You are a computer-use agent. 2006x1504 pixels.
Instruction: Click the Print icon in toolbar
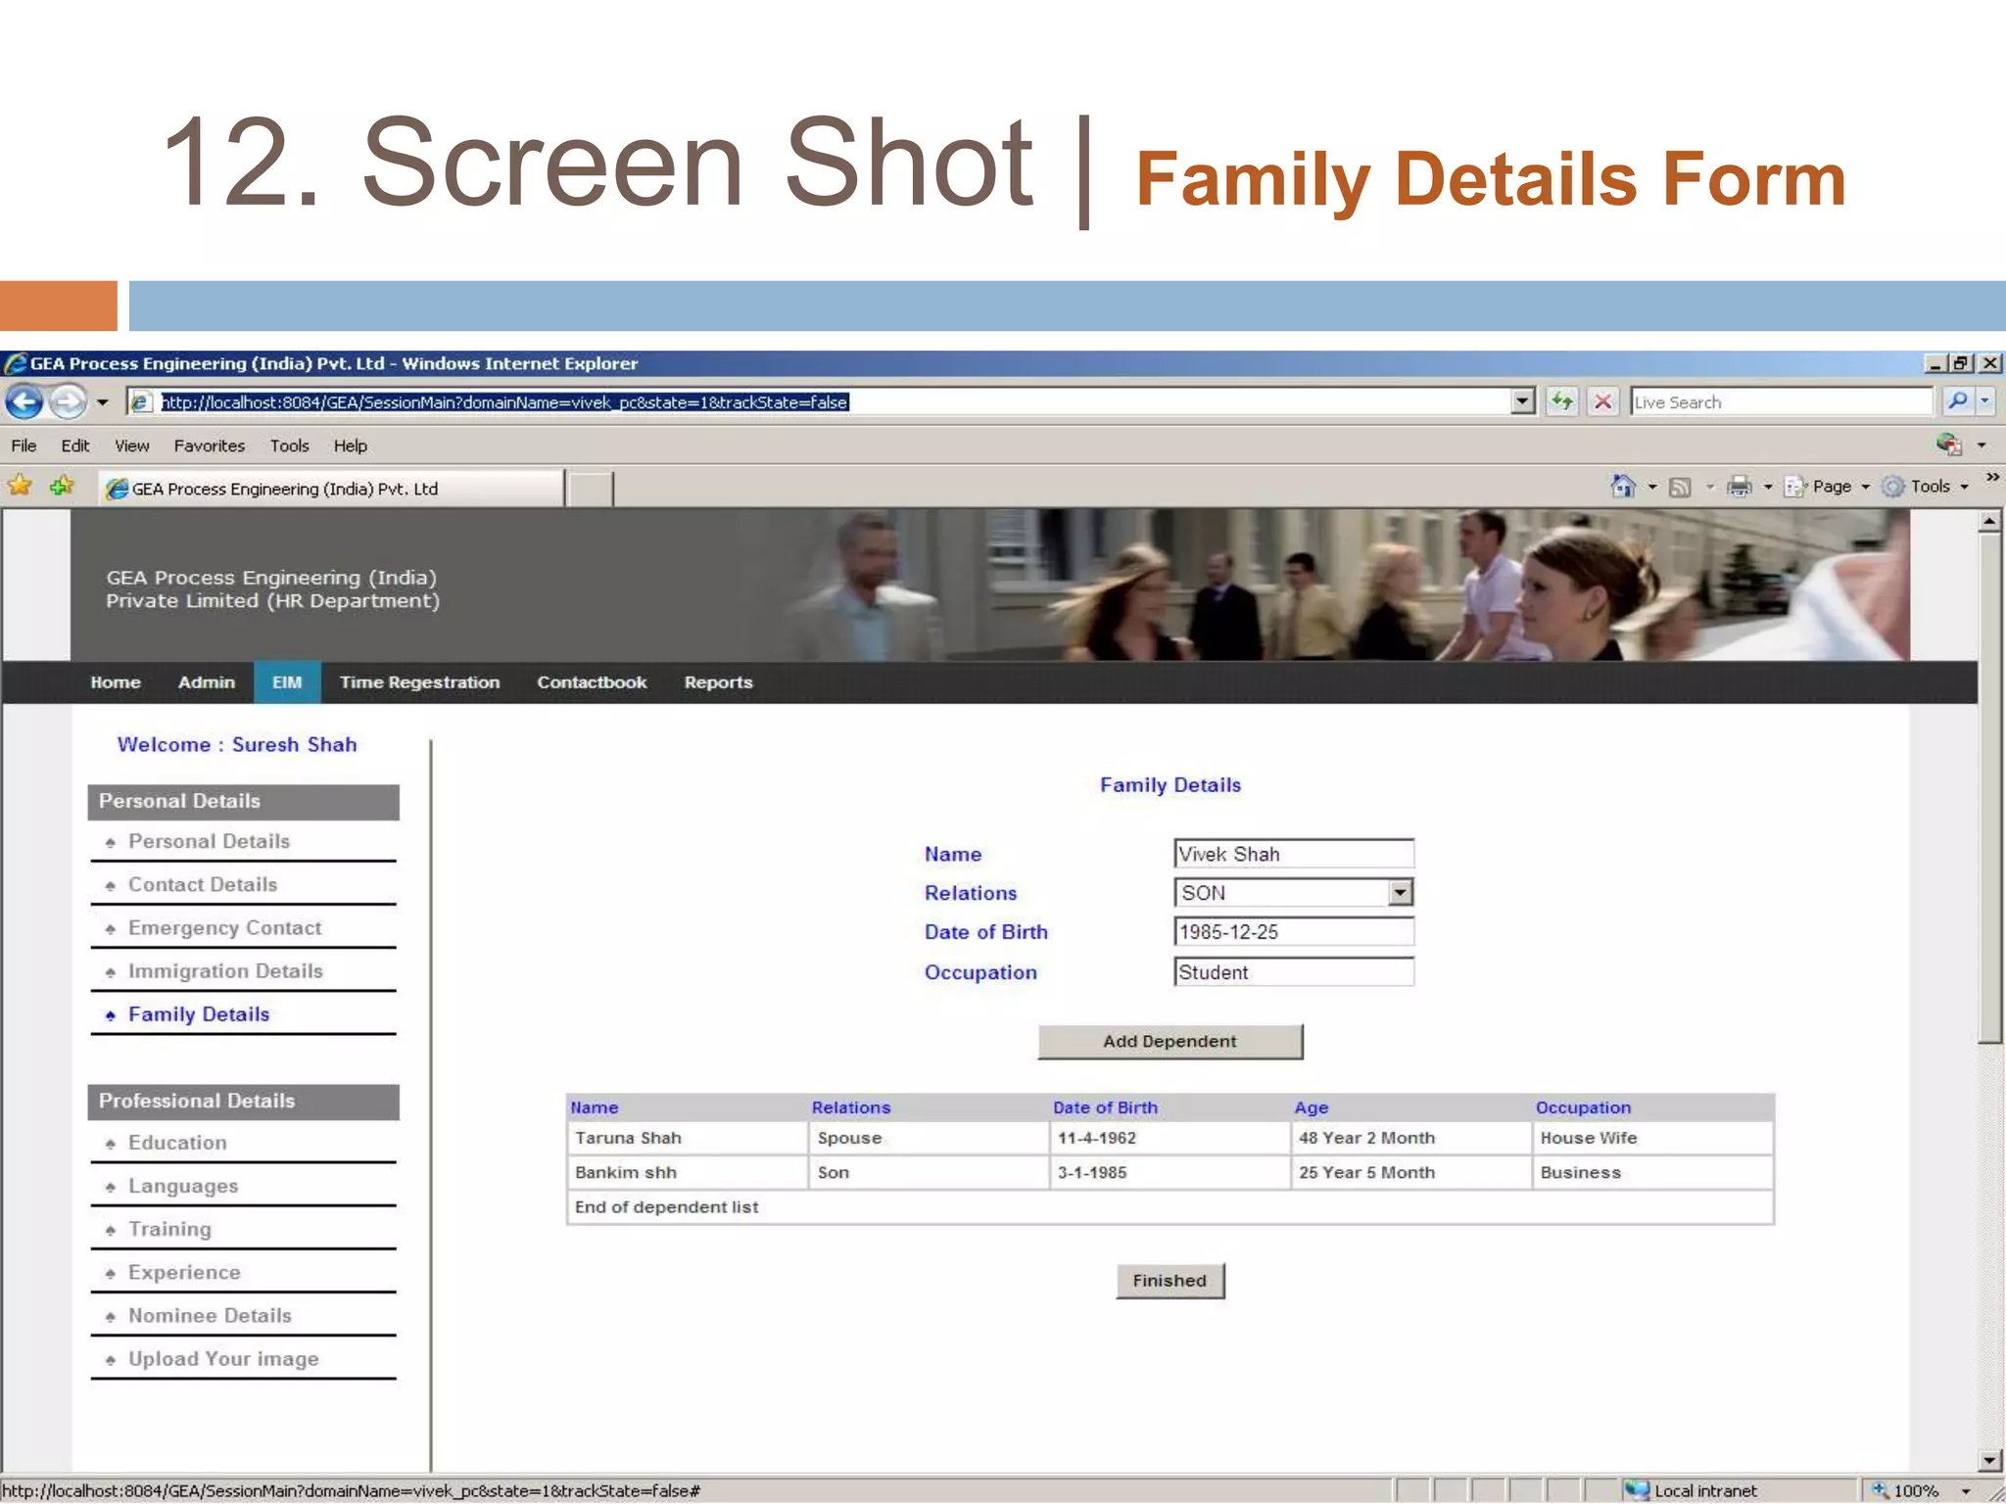pyautogui.click(x=1740, y=487)
